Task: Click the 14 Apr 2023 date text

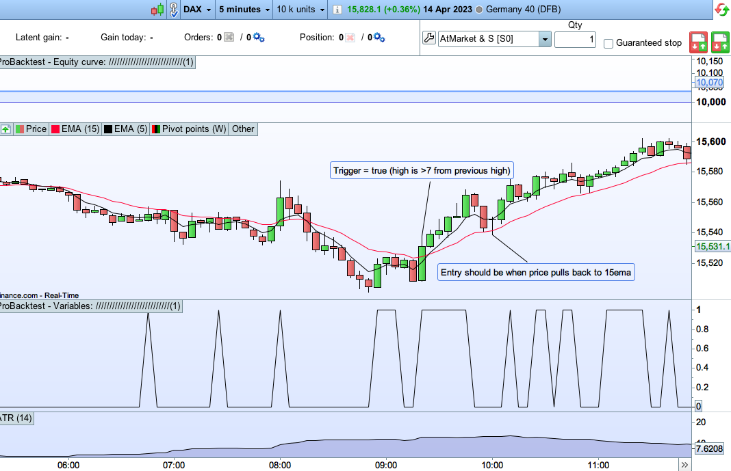Action: (x=448, y=10)
